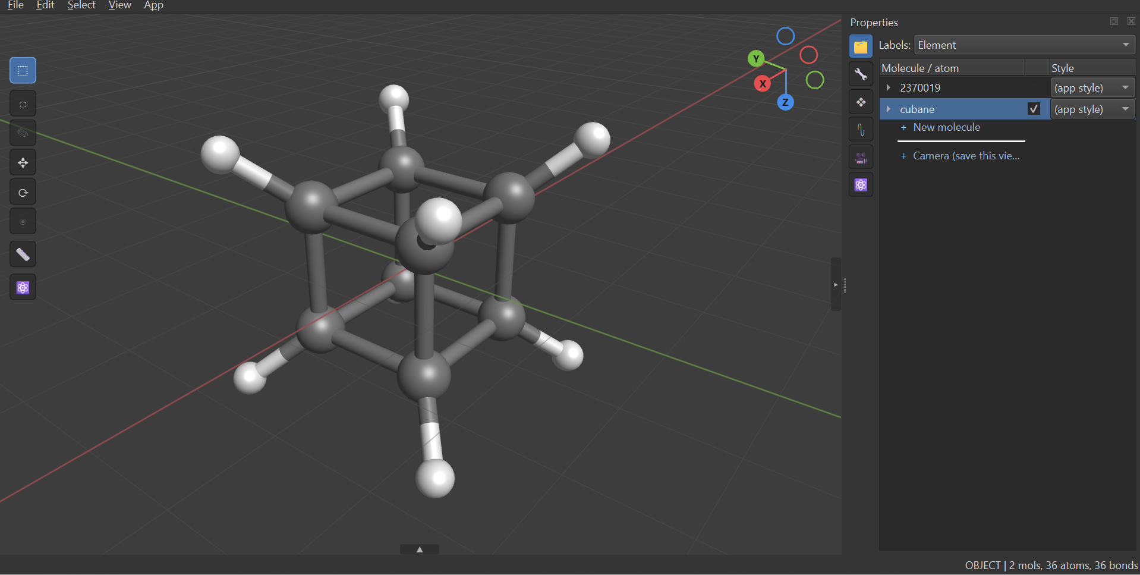Open the sine wave properties tab
Viewport: 1140px width, 575px height.
861,130
